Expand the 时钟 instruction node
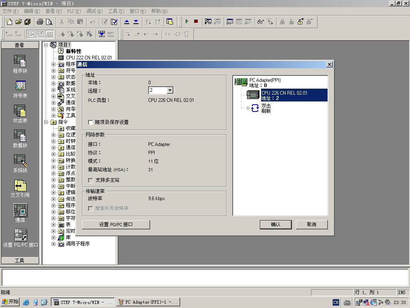 pyautogui.click(x=53, y=141)
